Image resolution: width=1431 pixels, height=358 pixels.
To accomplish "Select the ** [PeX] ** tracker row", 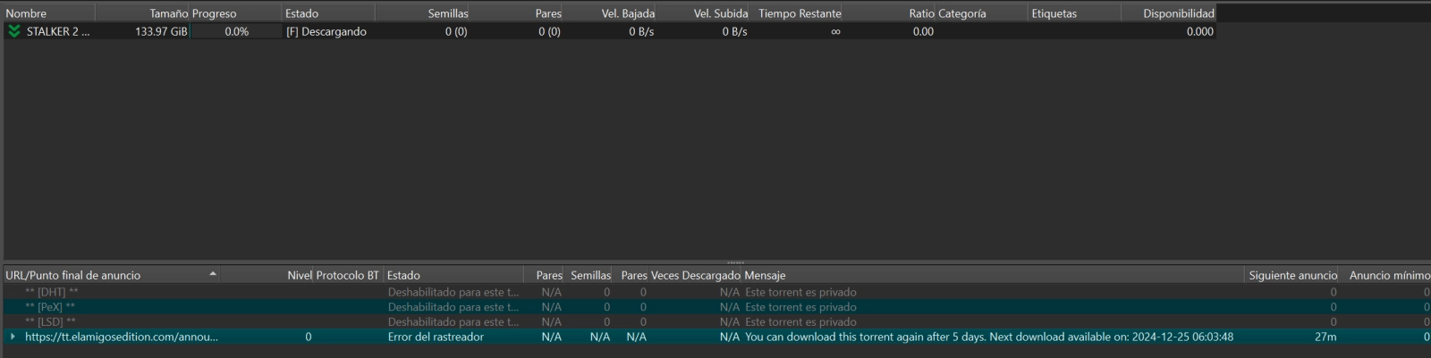I will click(52, 307).
